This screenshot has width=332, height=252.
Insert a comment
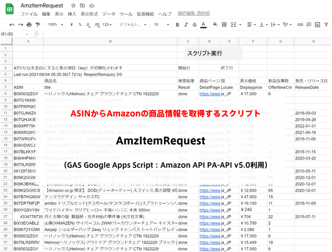point(309,25)
